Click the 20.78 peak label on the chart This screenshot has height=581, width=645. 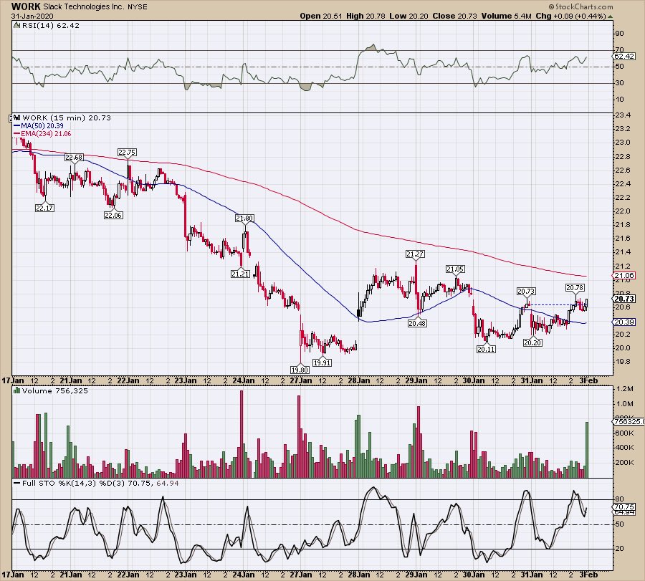tap(575, 287)
